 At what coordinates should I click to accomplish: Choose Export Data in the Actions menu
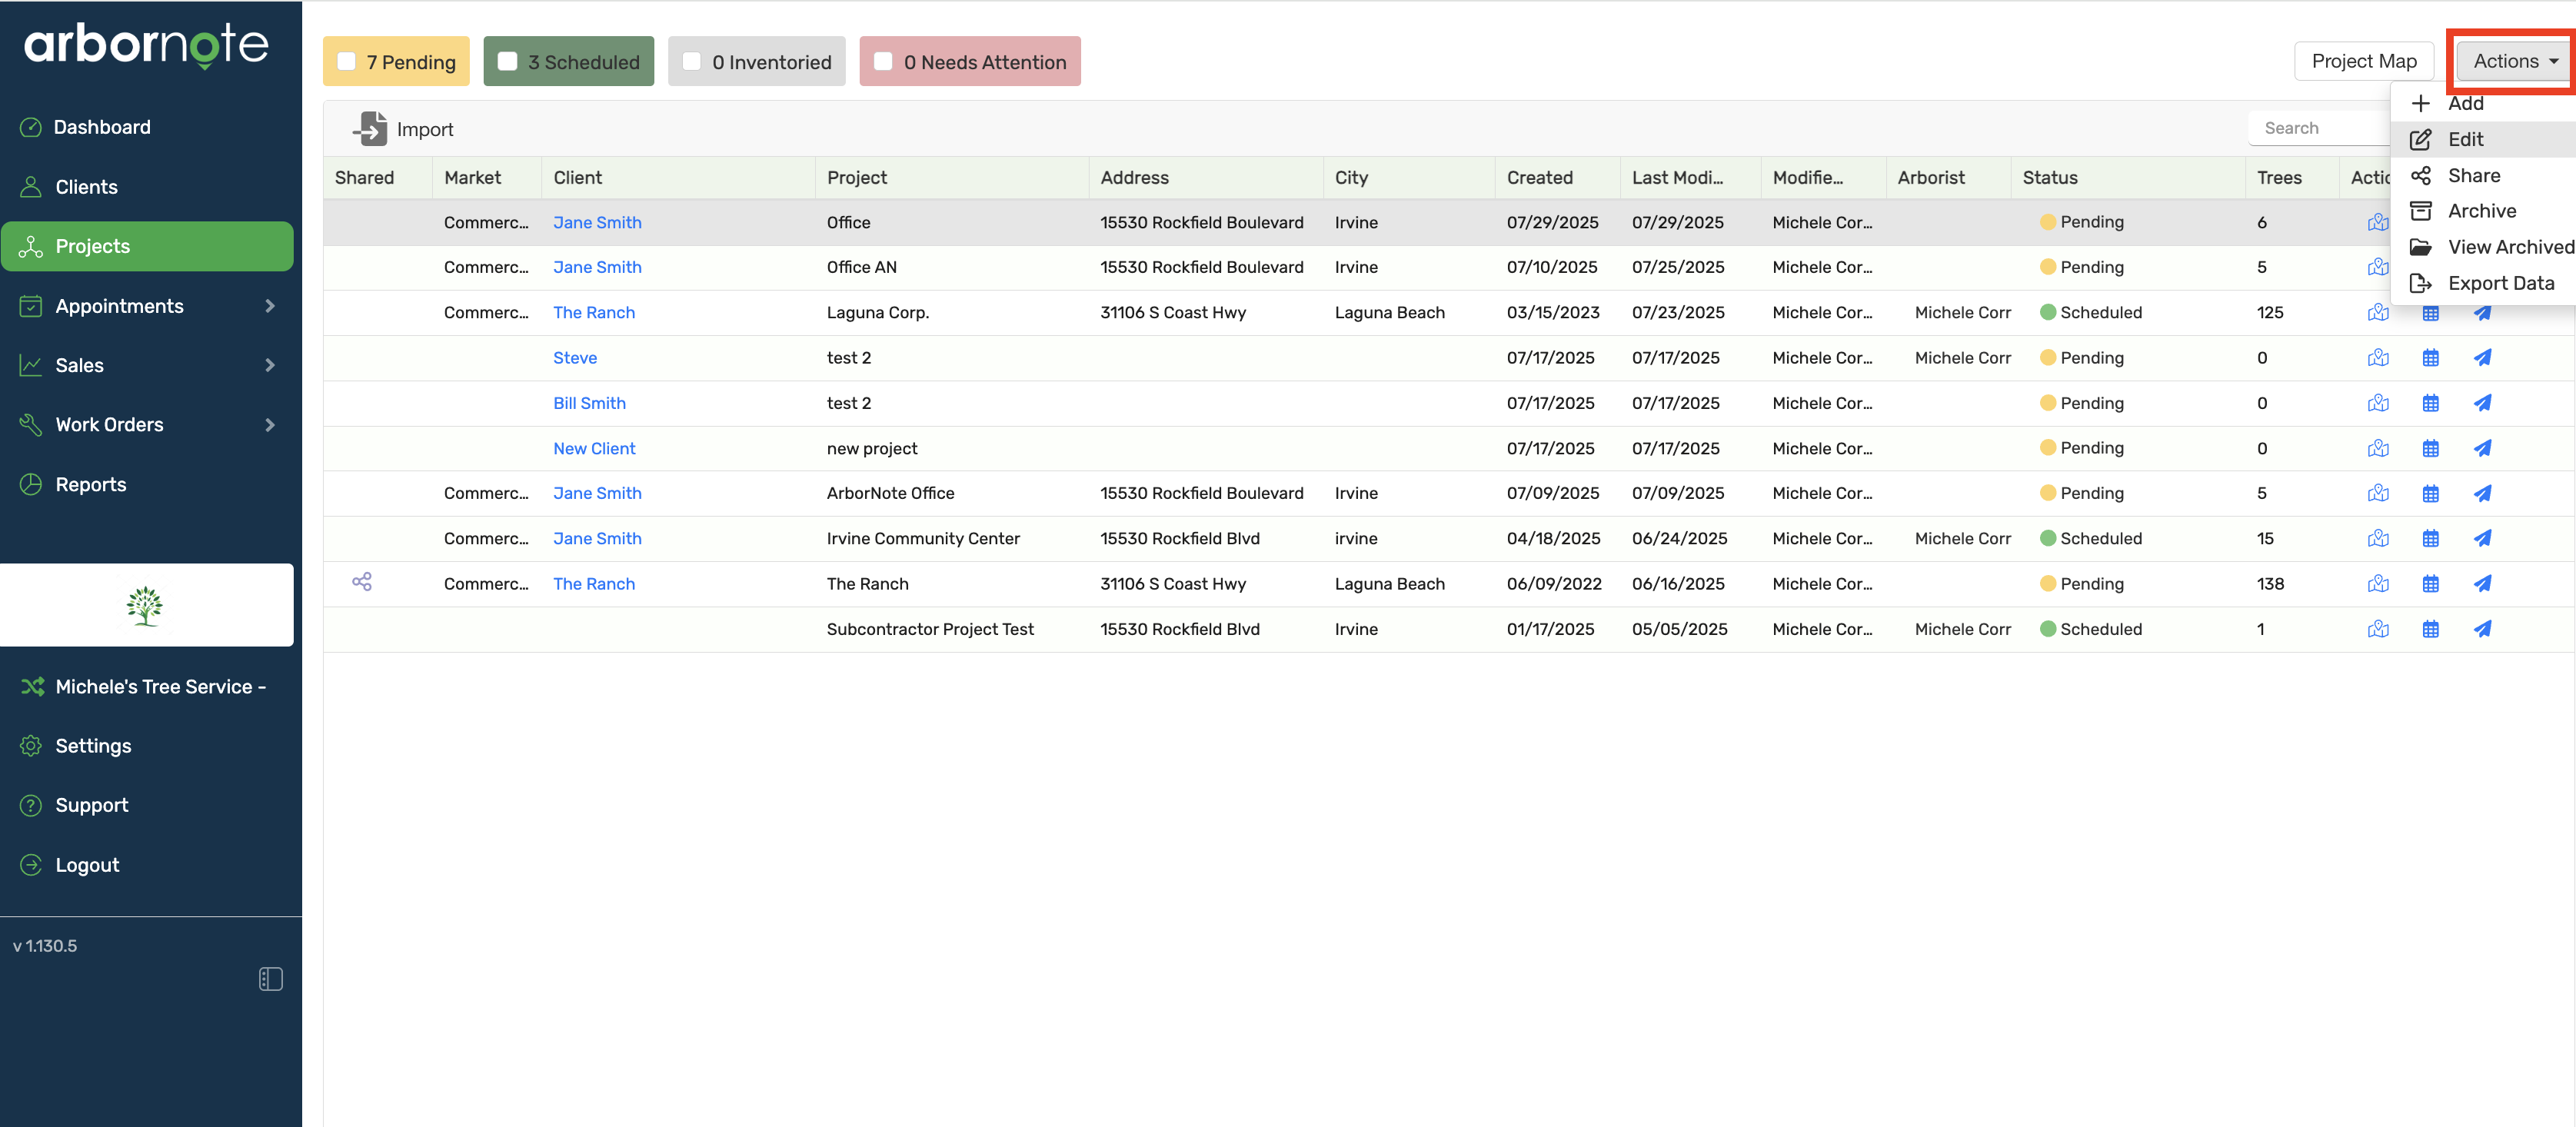[x=2500, y=283]
